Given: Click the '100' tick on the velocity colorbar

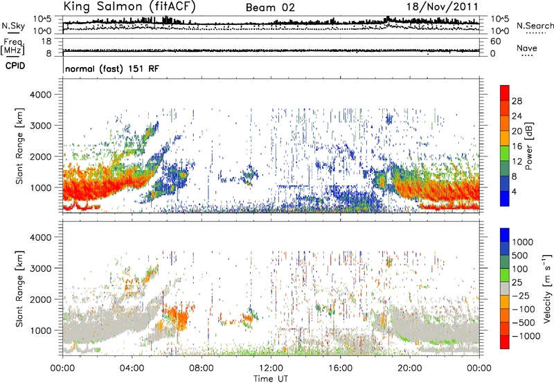Looking at the screenshot, I should point(520,269).
